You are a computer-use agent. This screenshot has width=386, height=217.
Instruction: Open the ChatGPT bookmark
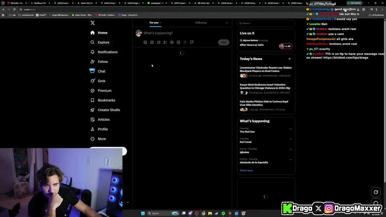tap(41, 15)
